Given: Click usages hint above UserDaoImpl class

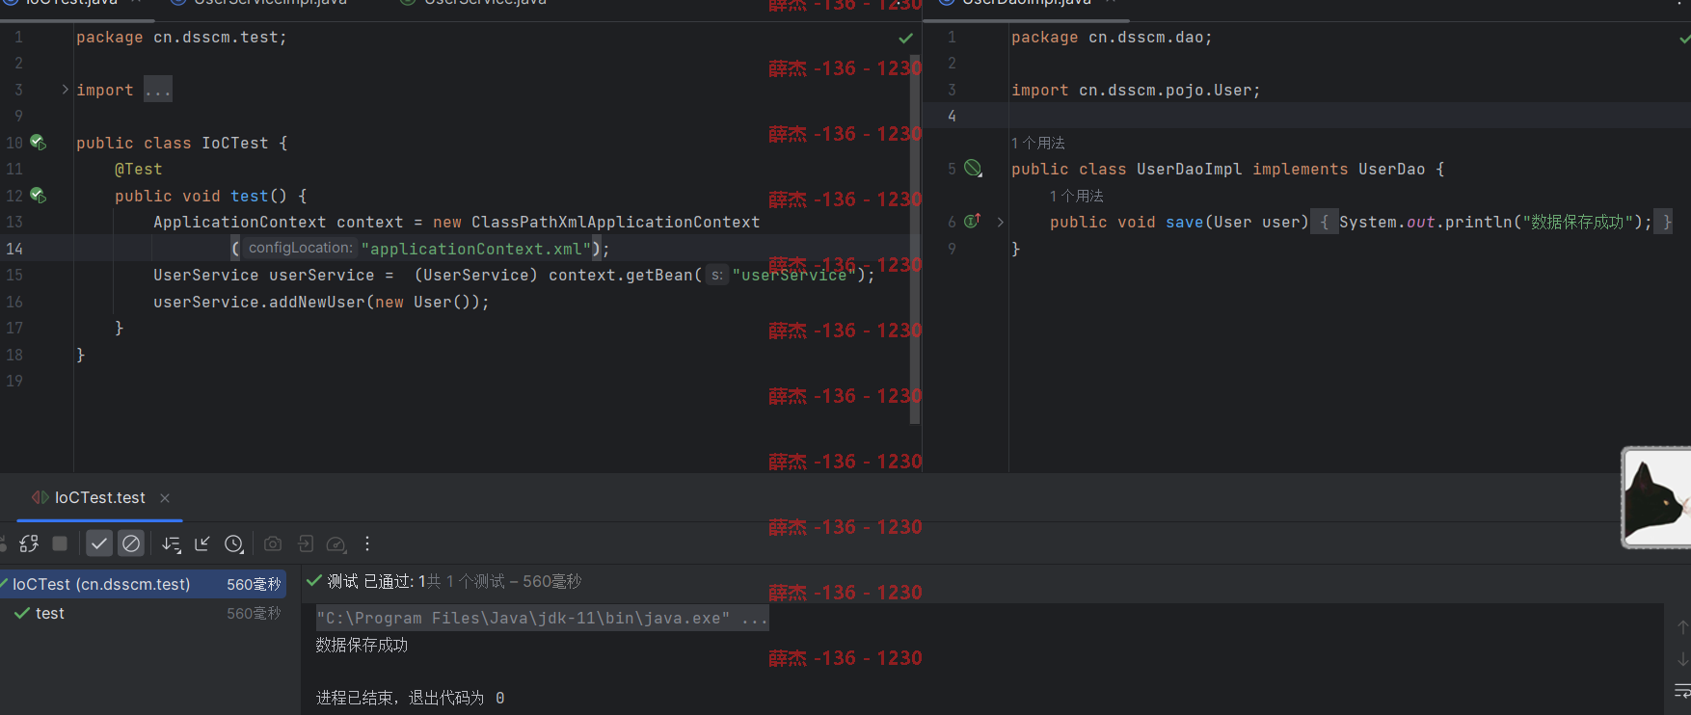Looking at the screenshot, I should (x=1038, y=143).
